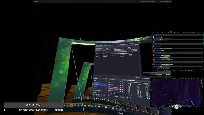The image size is (204, 115).
Task: Click Сброс button in stats panel
Action: click(x=137, y=78)
